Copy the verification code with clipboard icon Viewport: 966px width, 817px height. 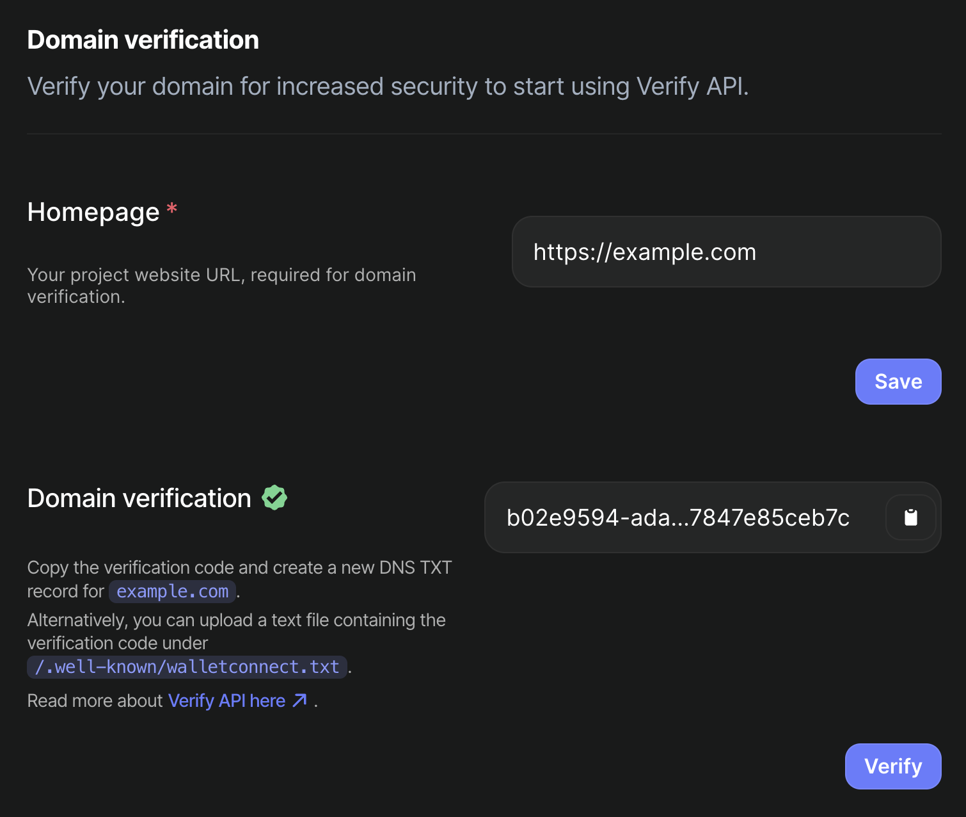point(910,517)
